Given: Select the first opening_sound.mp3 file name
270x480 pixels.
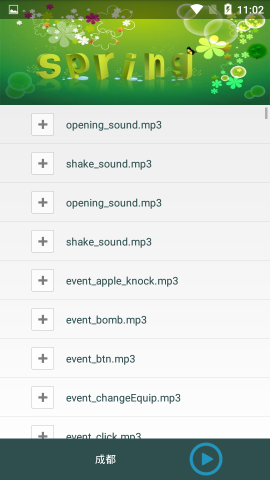Looking at the screenshot, I should (114, 125).
